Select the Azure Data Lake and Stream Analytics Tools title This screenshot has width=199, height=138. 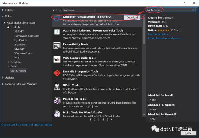[93, 30]
